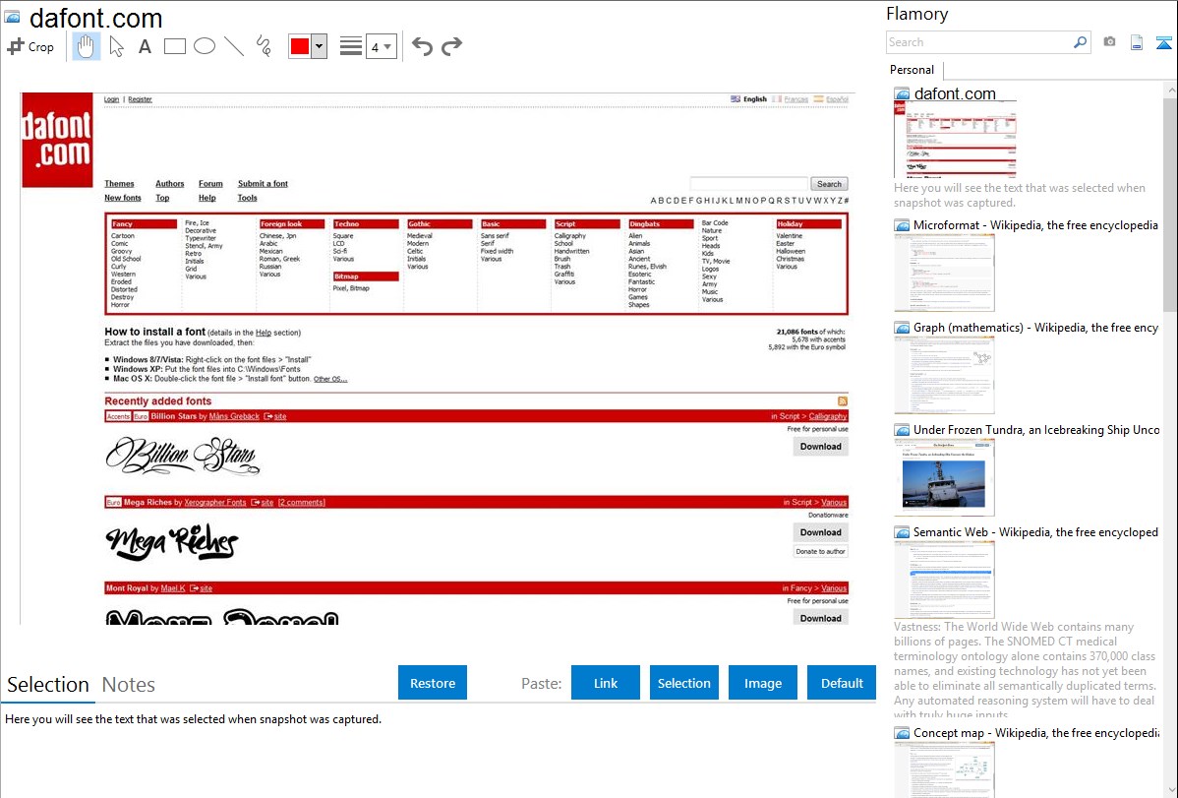
Task: Click the dafont search text box
Action: [x=749, y=184]
